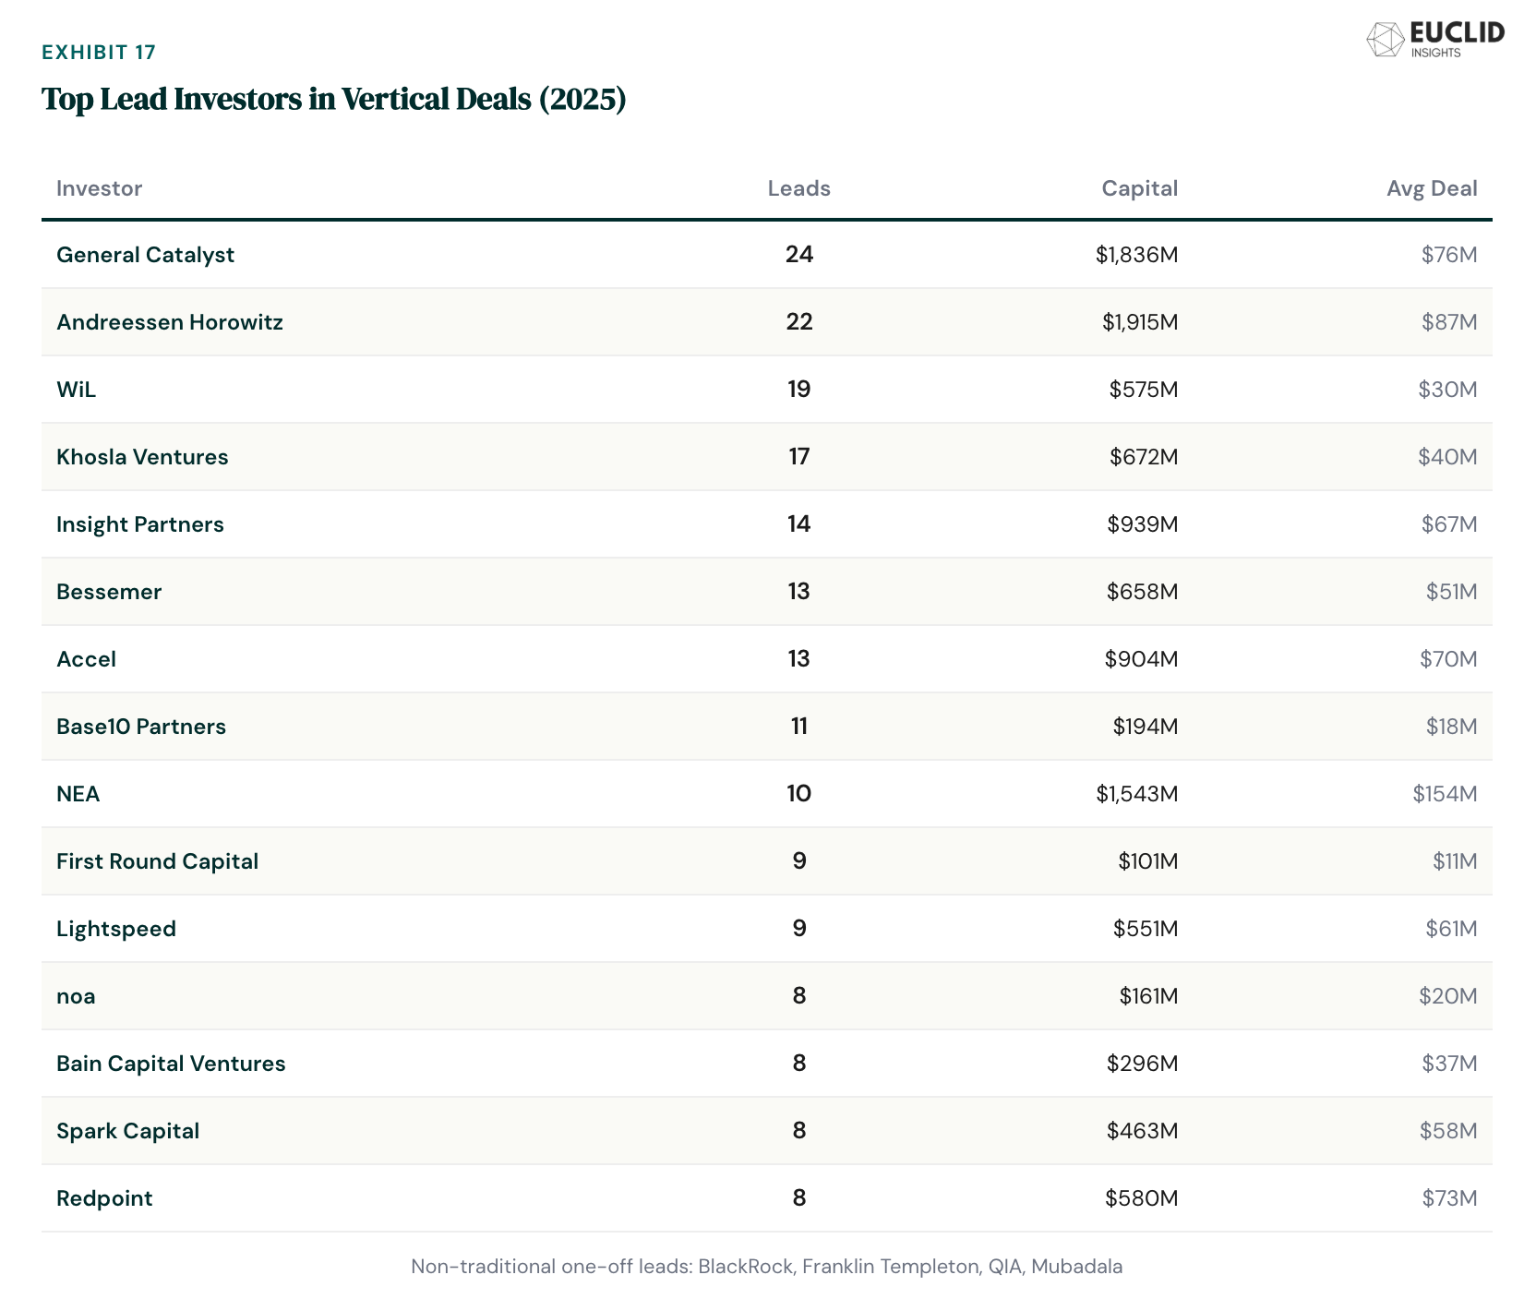Click the $58M average deal cell
The height and width of the screenshot is (1311, 1536).
1448,1131
